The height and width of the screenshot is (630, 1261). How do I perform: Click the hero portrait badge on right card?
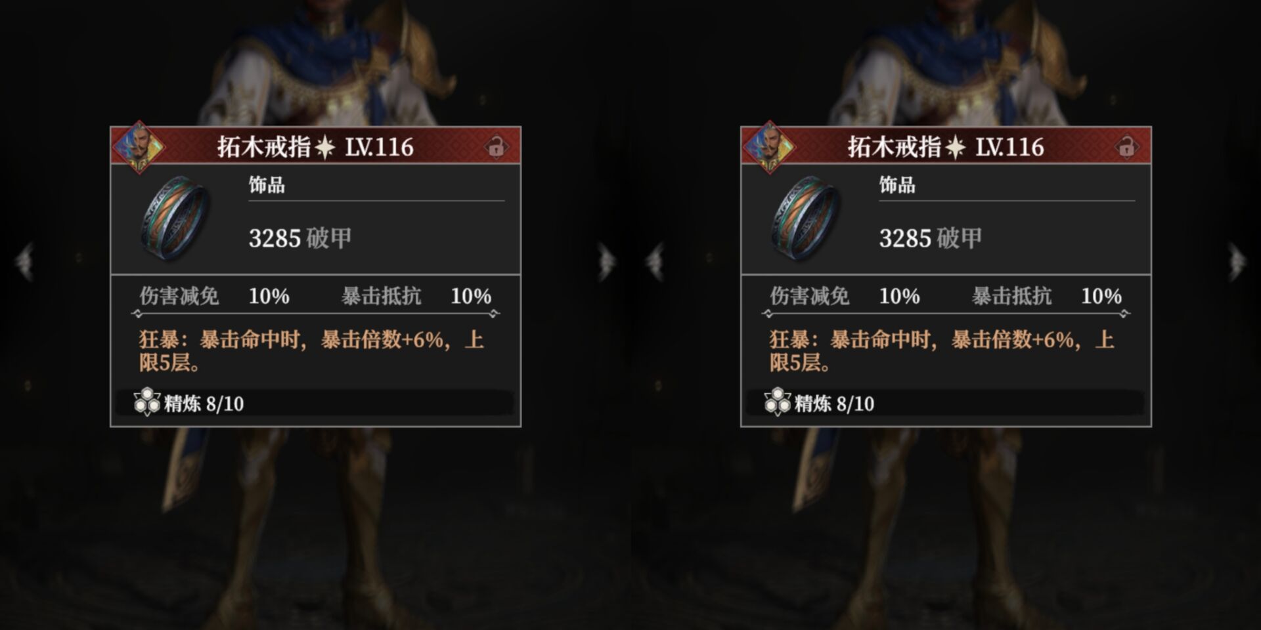tap(769, 147)
